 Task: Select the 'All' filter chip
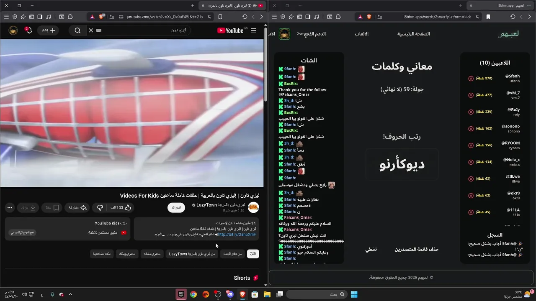coord(253,254)
